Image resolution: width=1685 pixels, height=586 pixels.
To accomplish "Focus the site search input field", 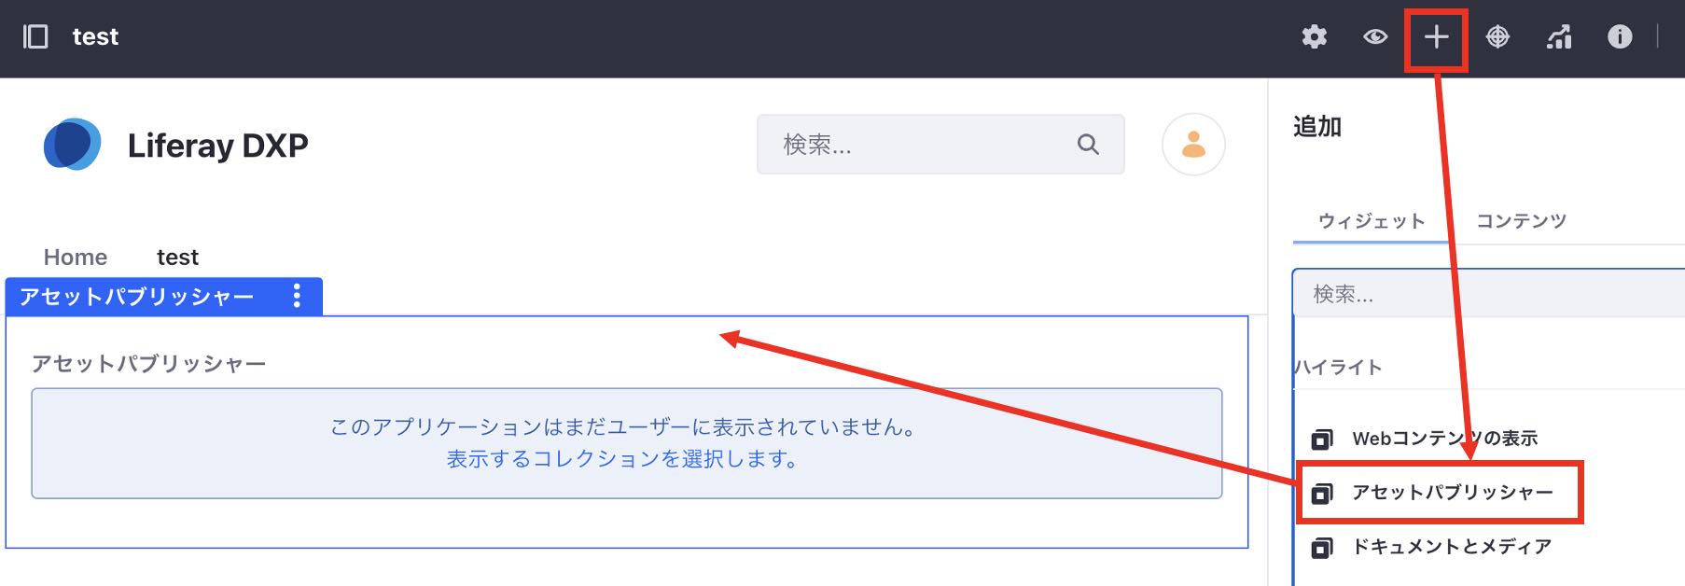I will 919,145.
